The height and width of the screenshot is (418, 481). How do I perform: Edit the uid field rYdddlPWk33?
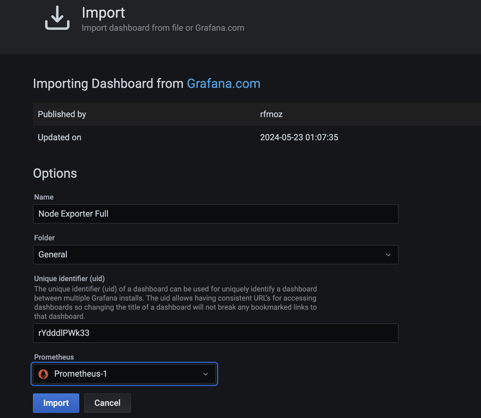point(216,333)
